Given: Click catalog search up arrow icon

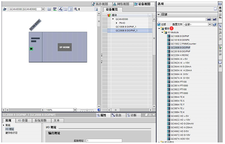Looking at the screenshot, I should [215, 19].
